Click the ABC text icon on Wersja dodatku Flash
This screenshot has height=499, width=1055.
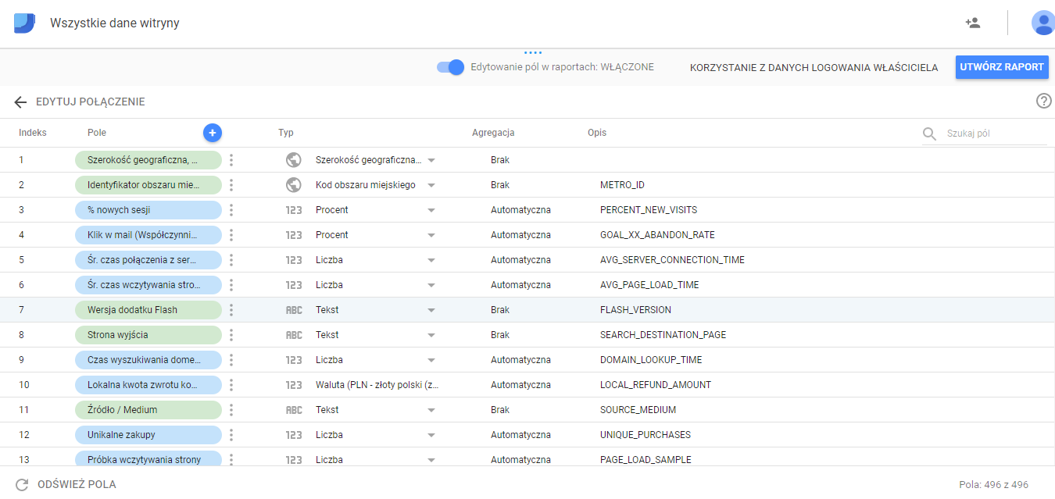[294, 309]
